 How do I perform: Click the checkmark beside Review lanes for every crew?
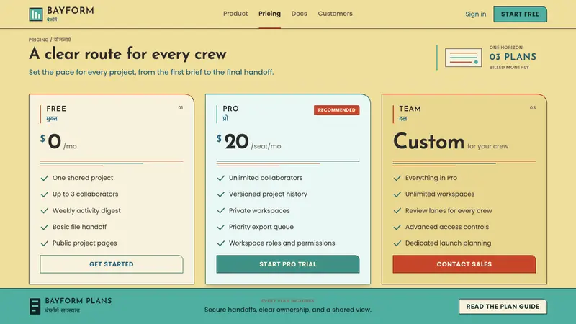coord(397,211)
